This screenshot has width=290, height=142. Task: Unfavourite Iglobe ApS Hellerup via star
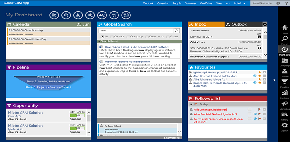point(259,72)
